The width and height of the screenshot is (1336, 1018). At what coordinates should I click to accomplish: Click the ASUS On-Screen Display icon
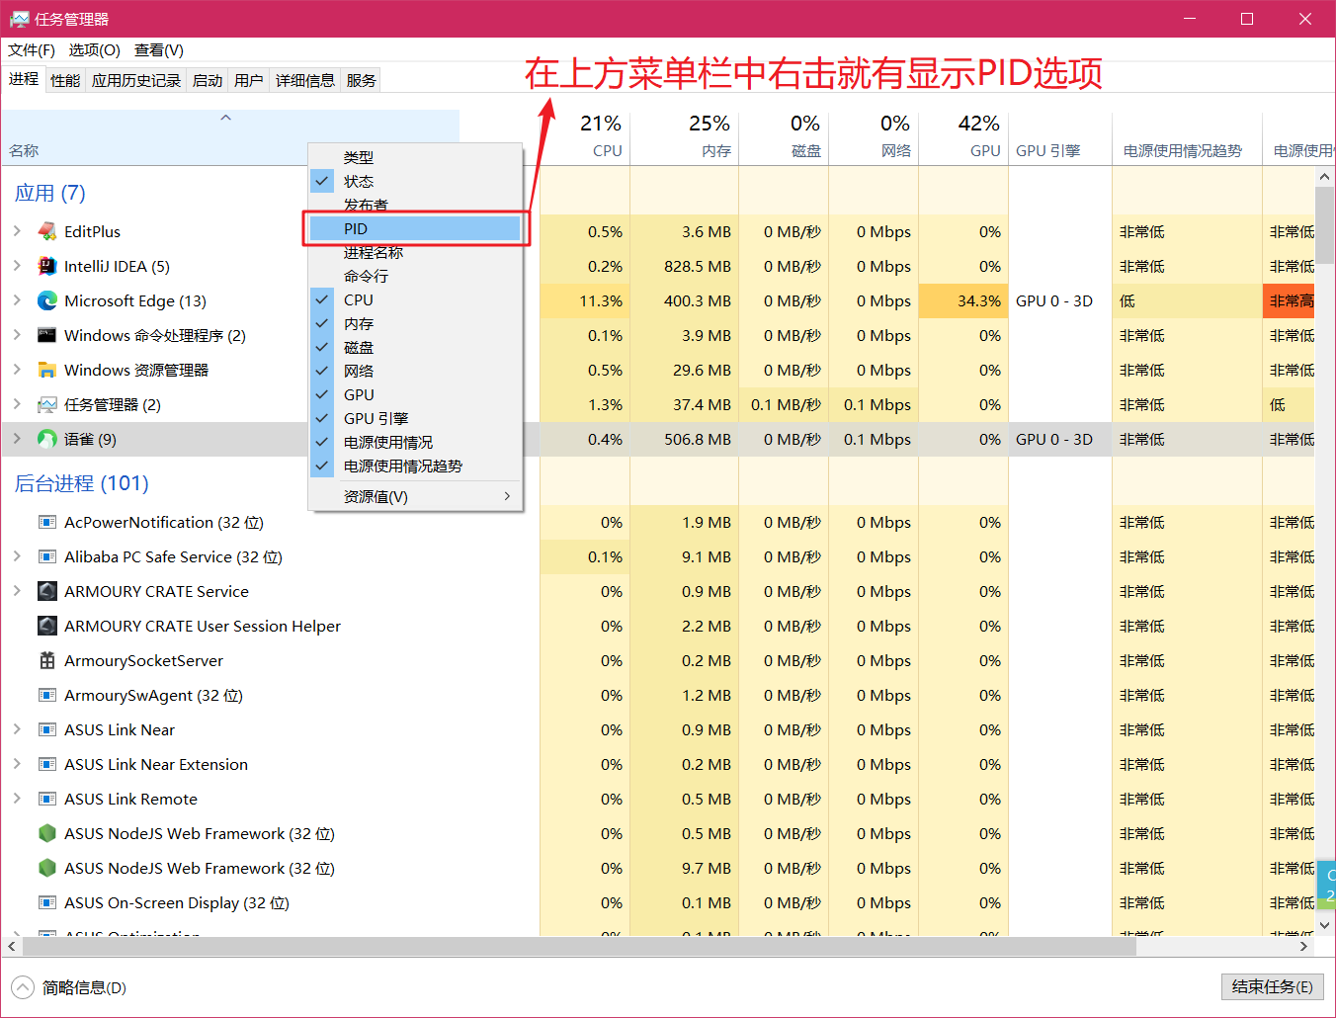coord(46,902)
